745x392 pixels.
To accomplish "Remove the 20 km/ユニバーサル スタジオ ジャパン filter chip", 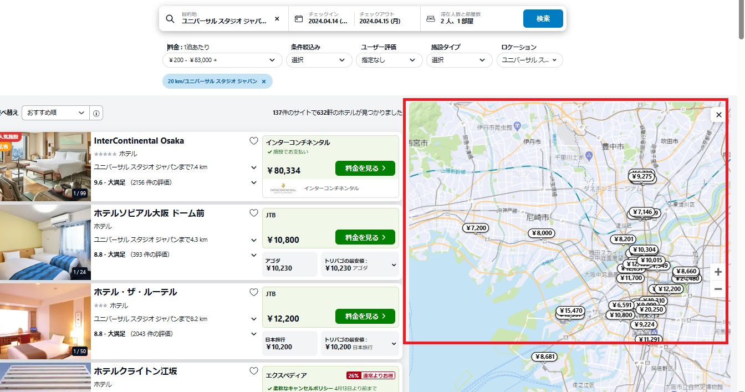I will coord(264,81).
